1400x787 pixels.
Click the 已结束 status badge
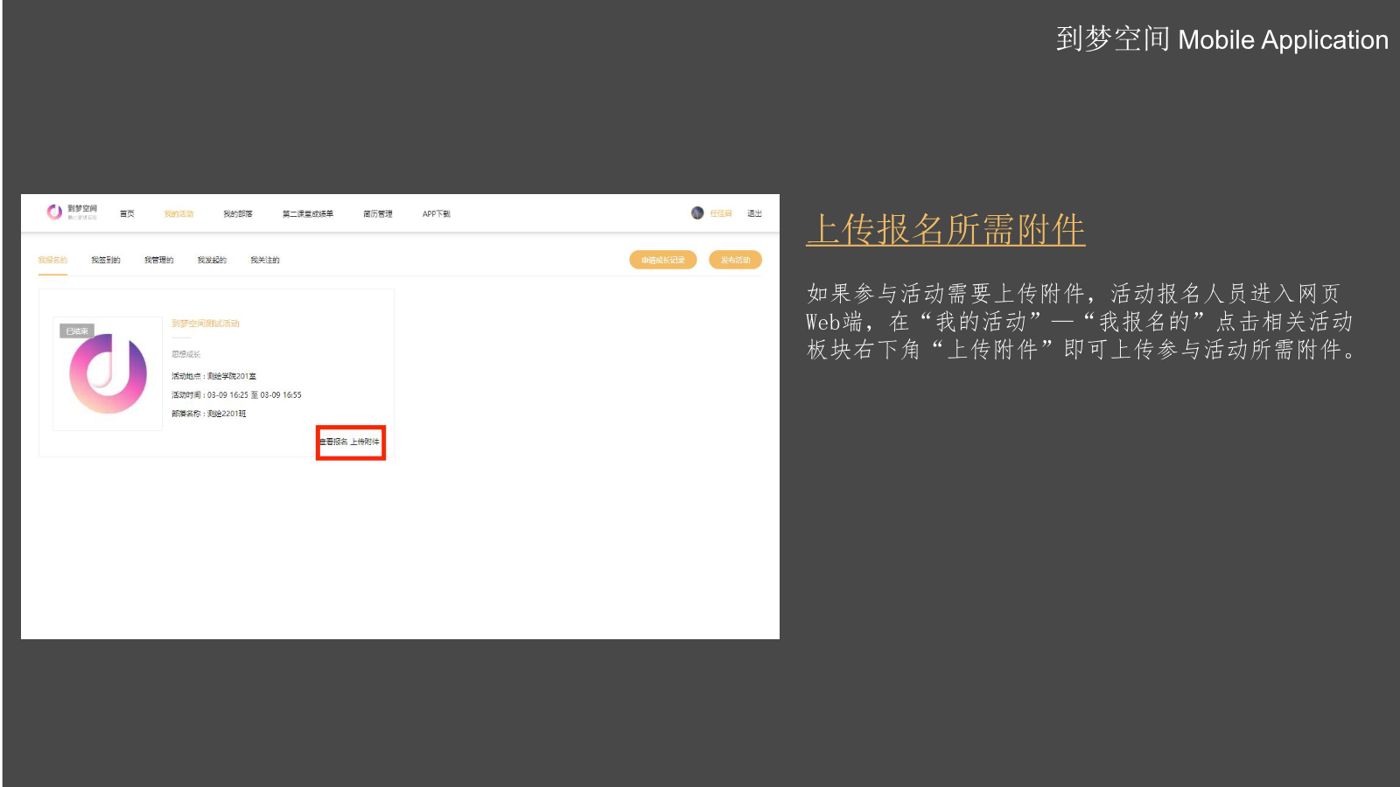coord(77,331)
